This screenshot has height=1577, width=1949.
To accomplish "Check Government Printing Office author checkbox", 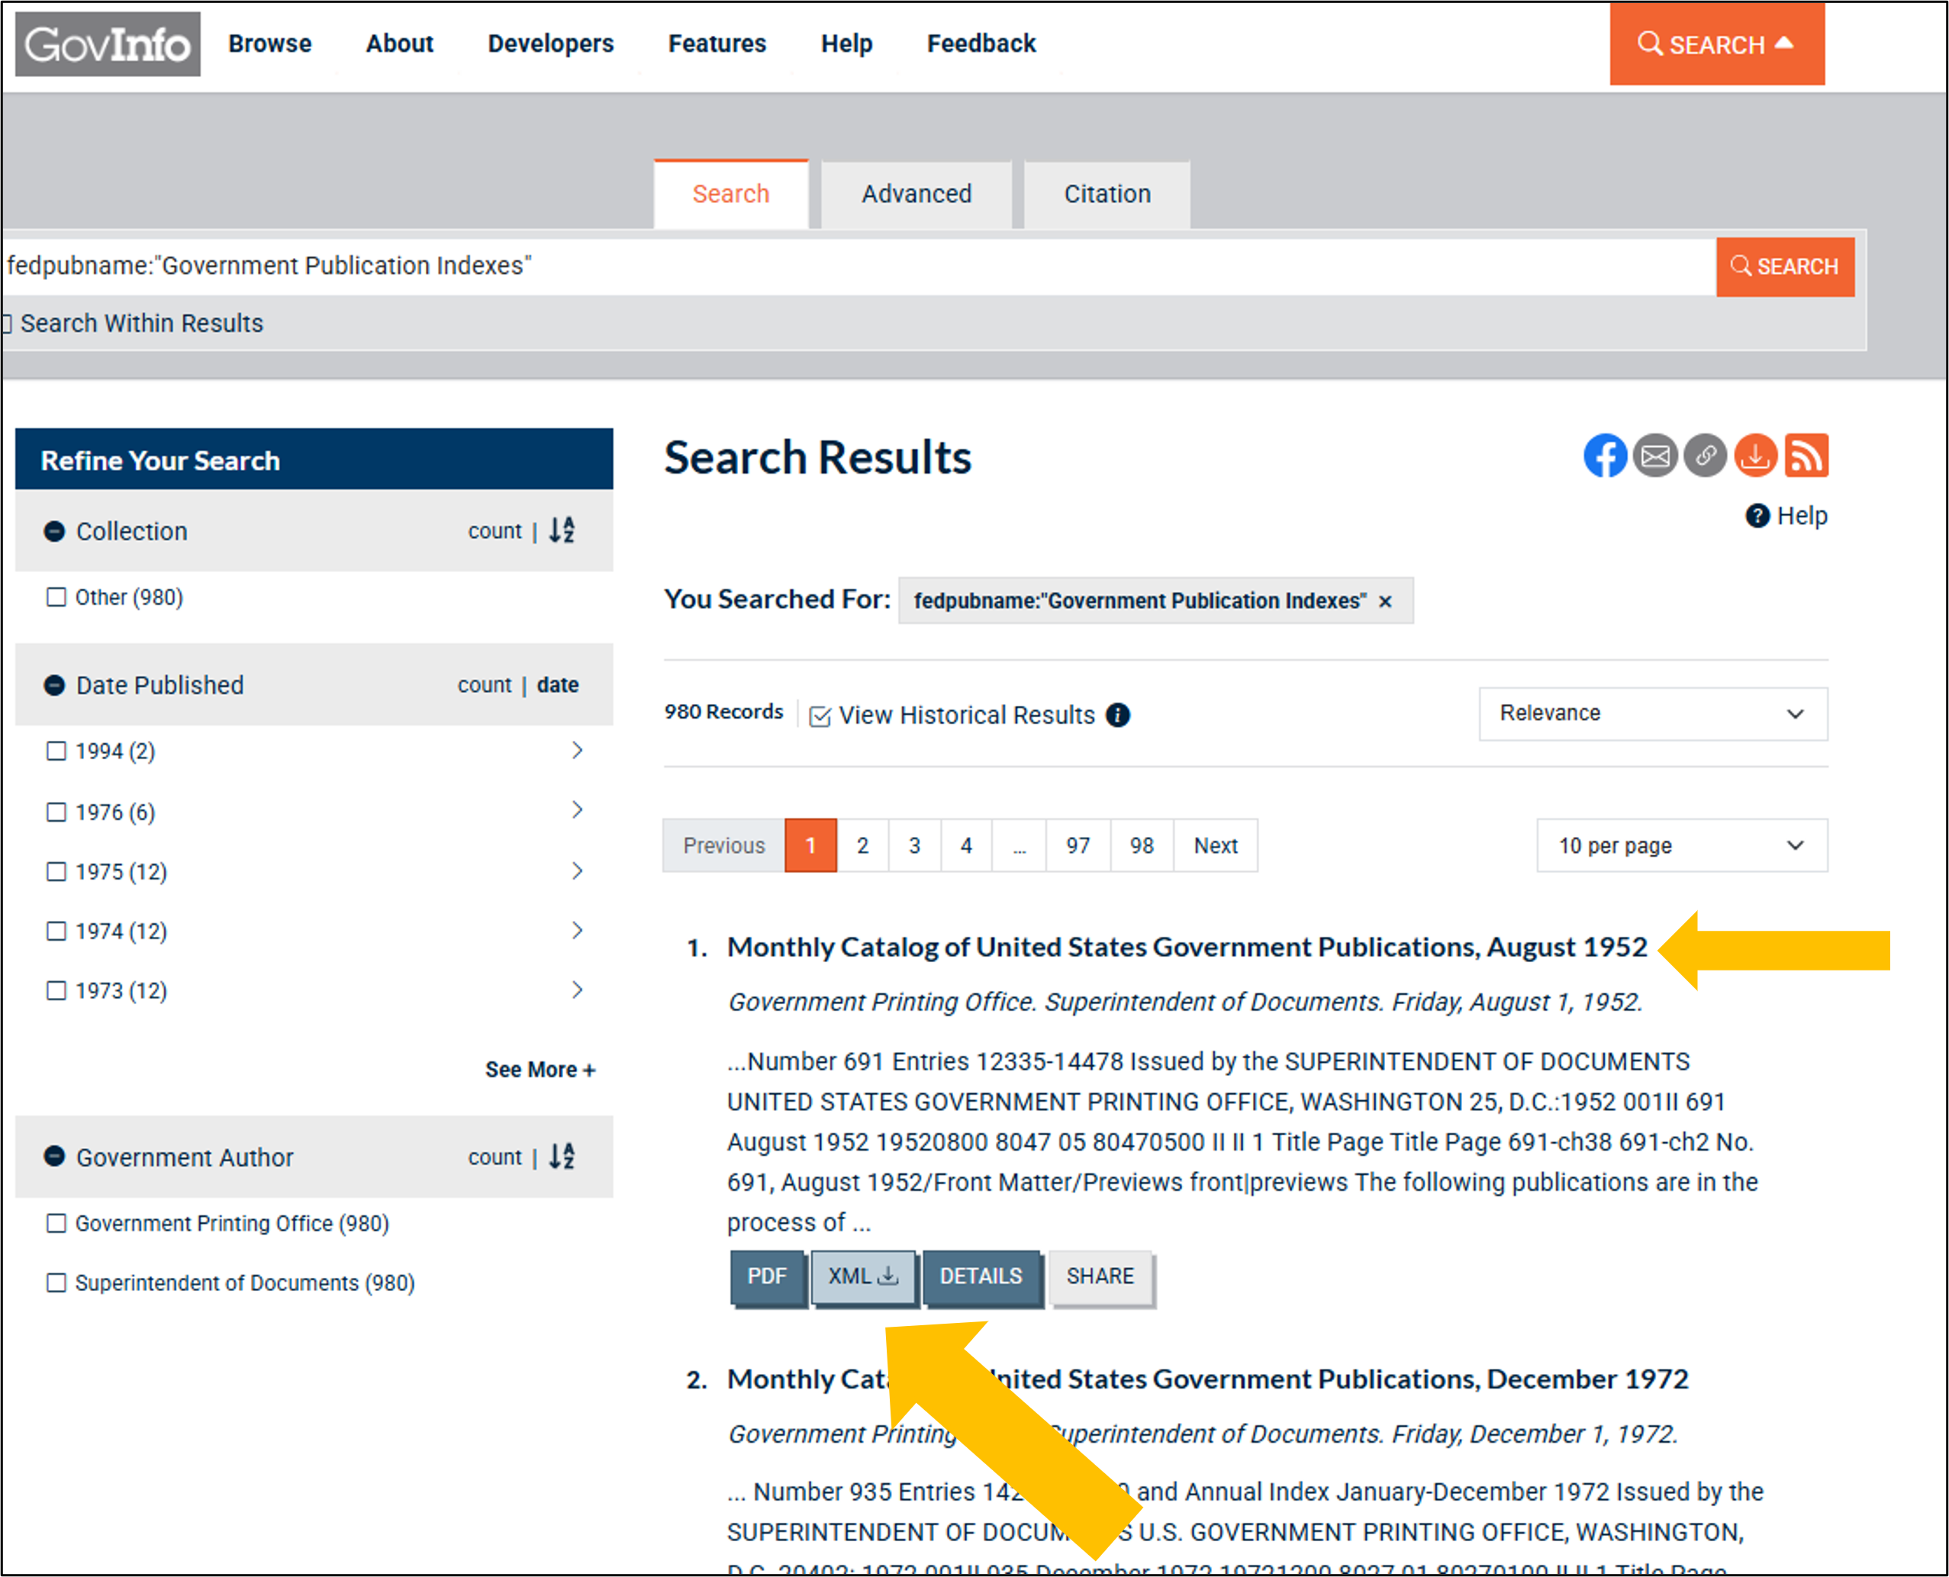I will 57,1223.
